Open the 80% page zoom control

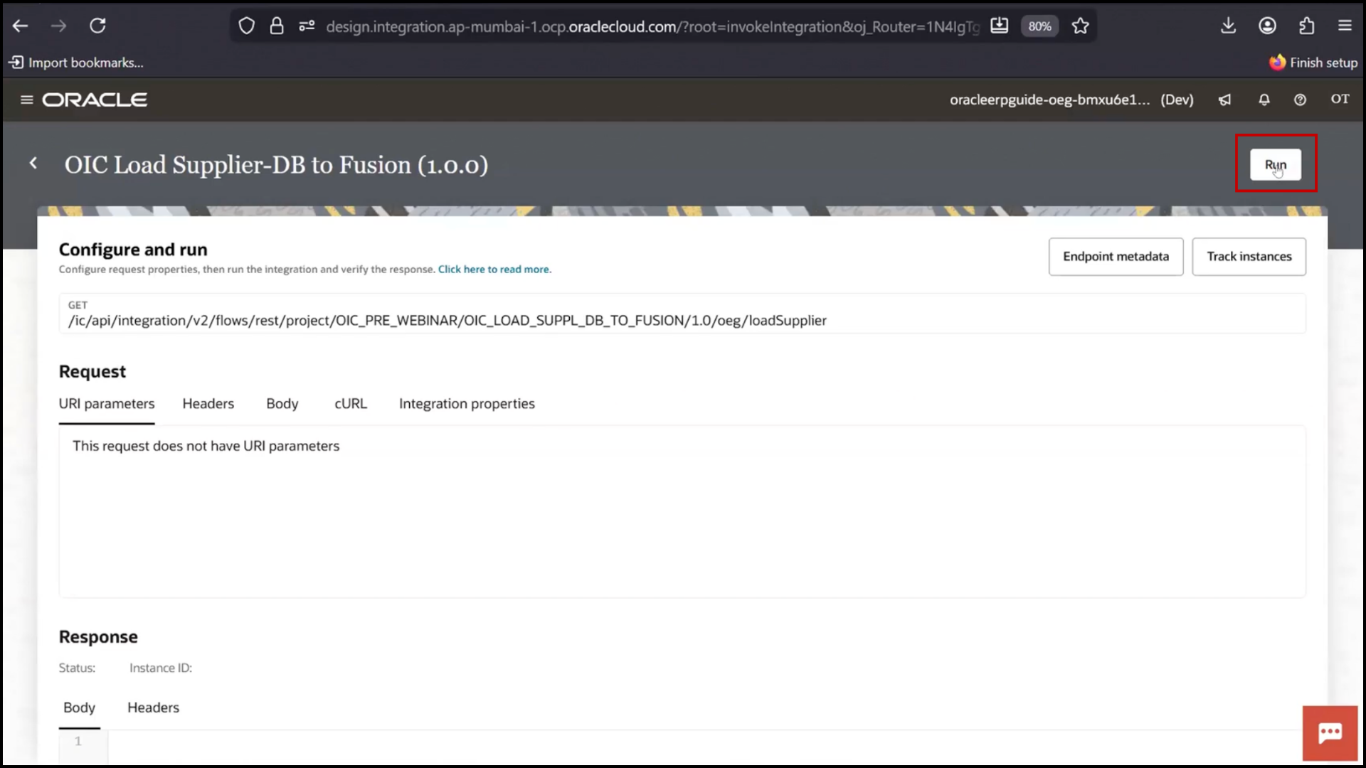[1039, 26]
